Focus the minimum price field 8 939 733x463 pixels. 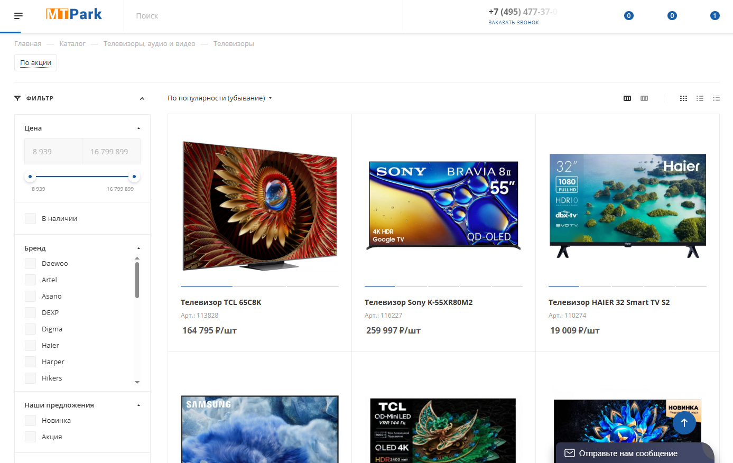click(x=53, y=152)
